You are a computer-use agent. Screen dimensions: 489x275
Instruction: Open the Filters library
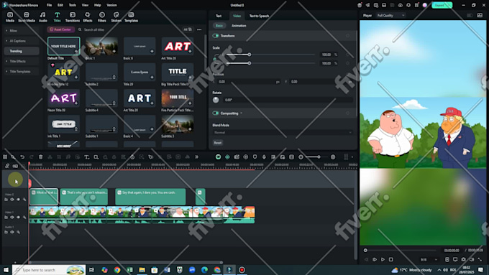coord(102,17)
